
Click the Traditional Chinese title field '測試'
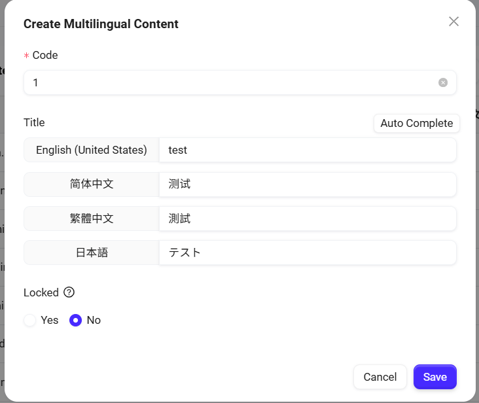tap(308, 219)
